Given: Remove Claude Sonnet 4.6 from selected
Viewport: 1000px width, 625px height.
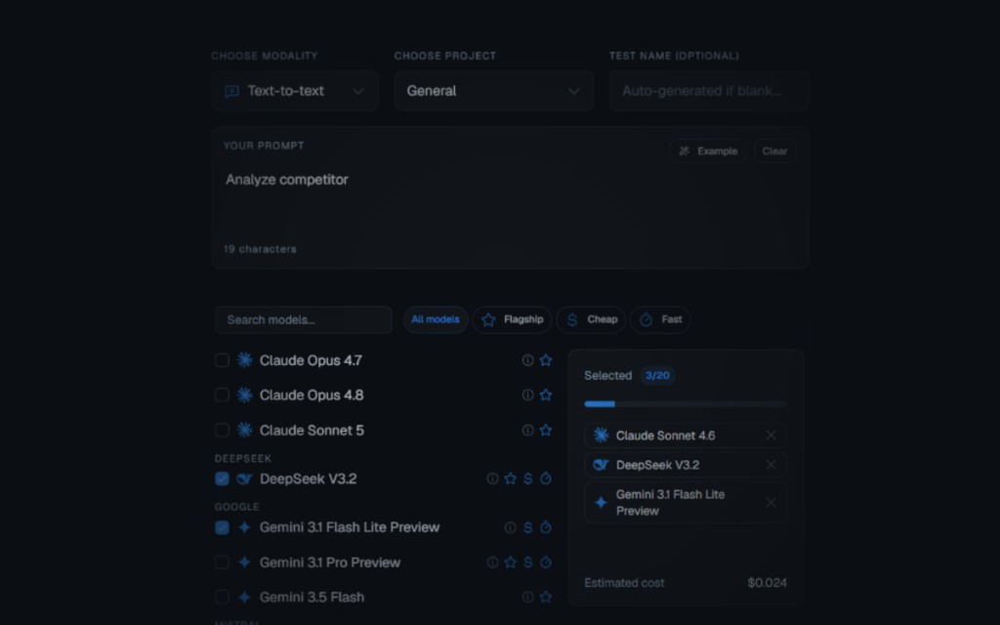Looking at the screenshot, I should coord(771,435).
